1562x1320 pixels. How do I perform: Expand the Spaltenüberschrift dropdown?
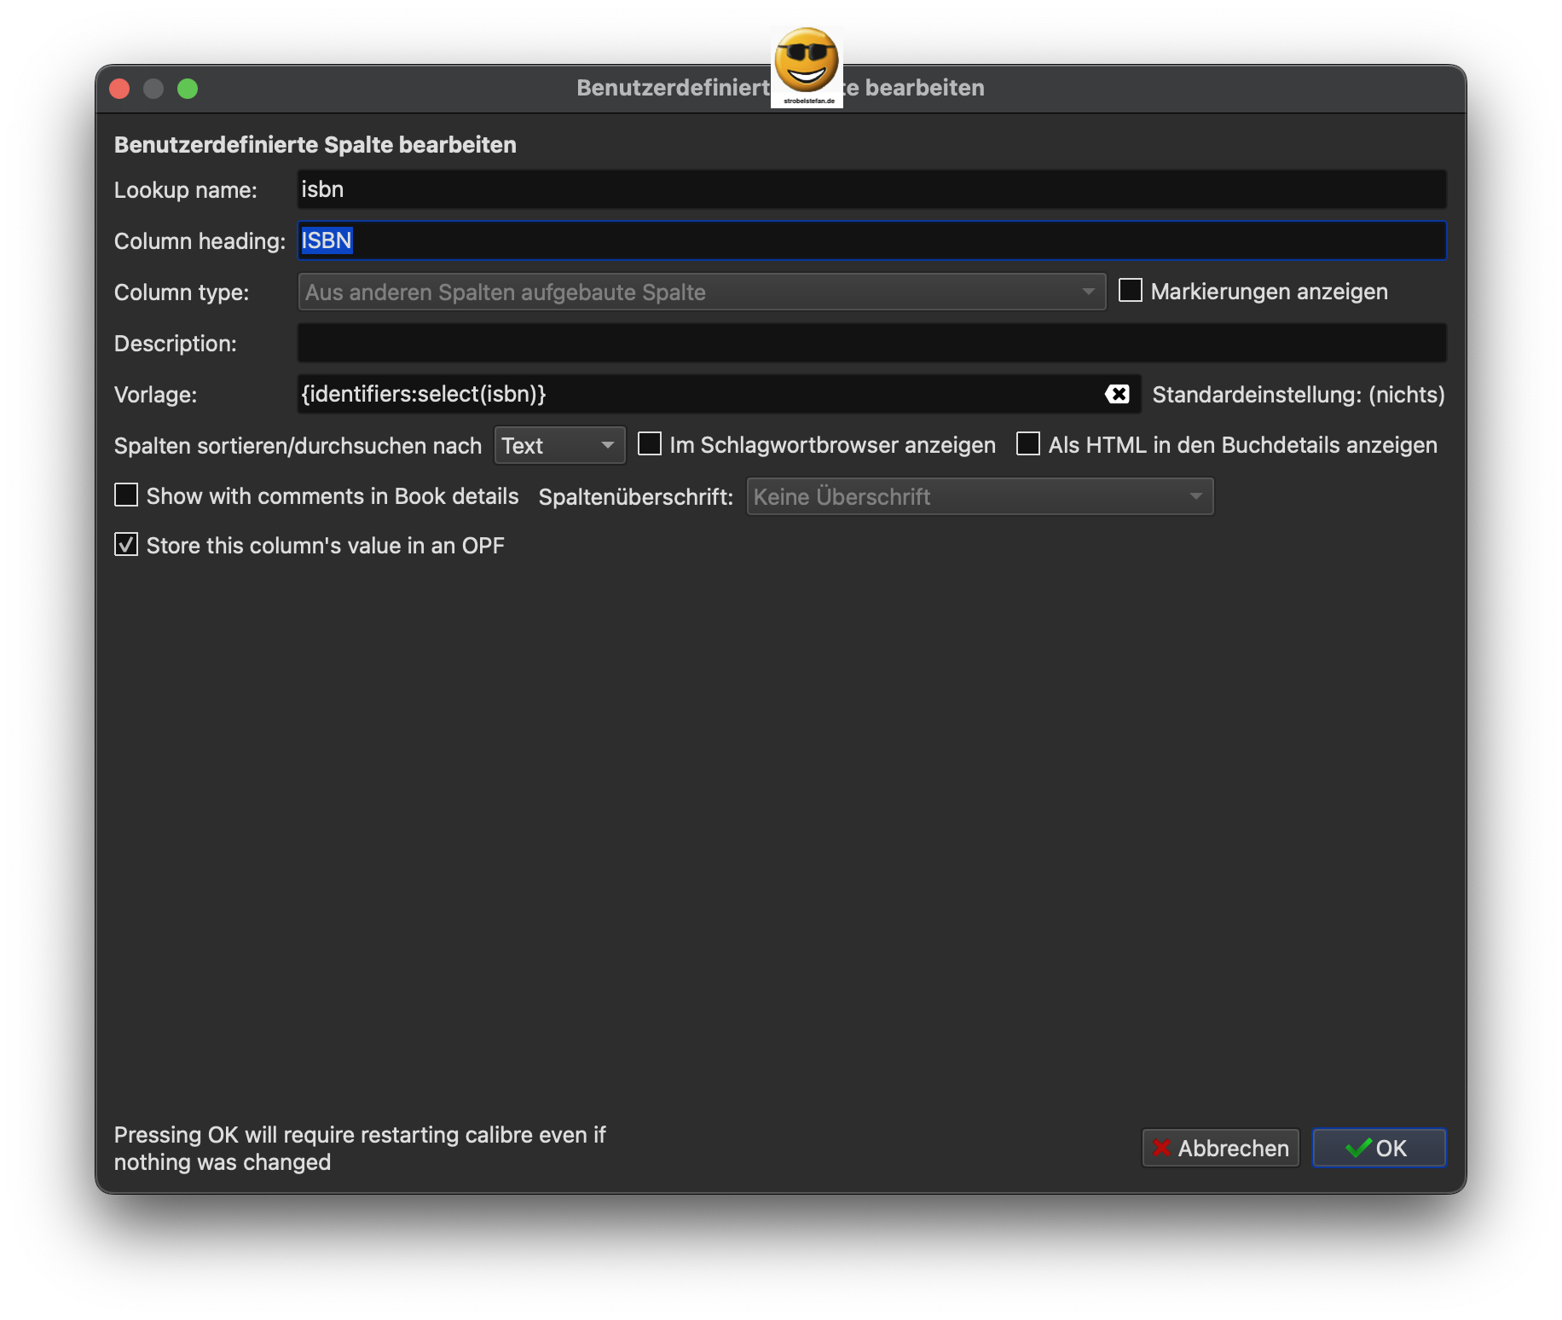tap(979, 496)
